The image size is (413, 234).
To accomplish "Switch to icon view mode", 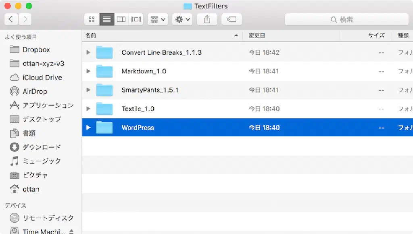I will [92, 19].
